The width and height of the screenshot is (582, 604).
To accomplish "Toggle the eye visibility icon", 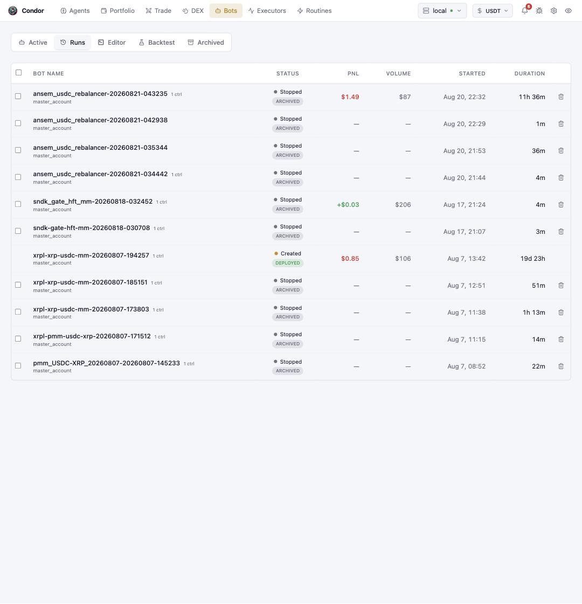I will click(x=568, y=11).
